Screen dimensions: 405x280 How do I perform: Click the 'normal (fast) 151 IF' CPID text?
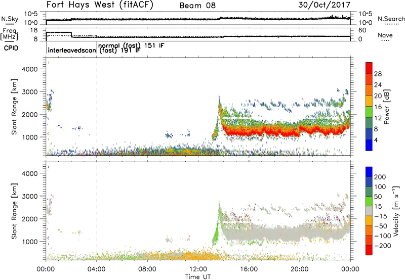click(131, 45)
